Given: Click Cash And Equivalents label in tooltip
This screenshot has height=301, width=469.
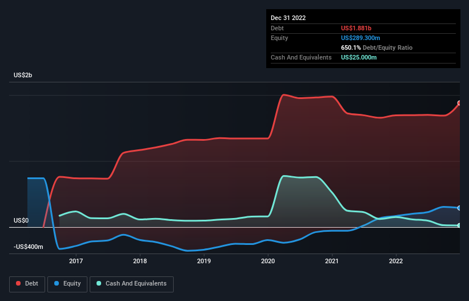Looking at the screenshot, I should (301, 57).
